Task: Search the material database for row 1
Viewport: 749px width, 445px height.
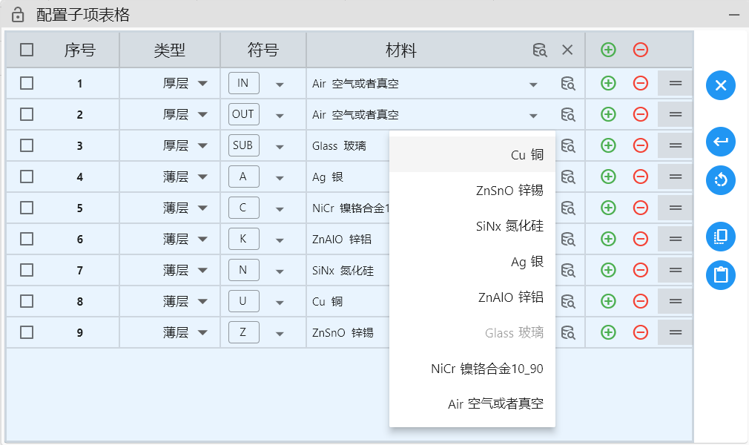Action: point(568,84)
